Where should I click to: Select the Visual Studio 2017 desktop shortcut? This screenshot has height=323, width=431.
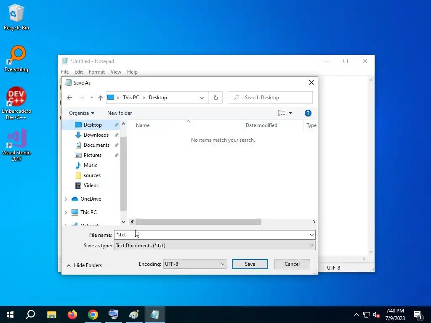tap(16, 145)
